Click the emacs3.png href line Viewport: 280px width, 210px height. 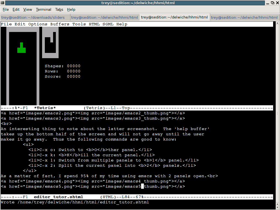pos(93,119)
